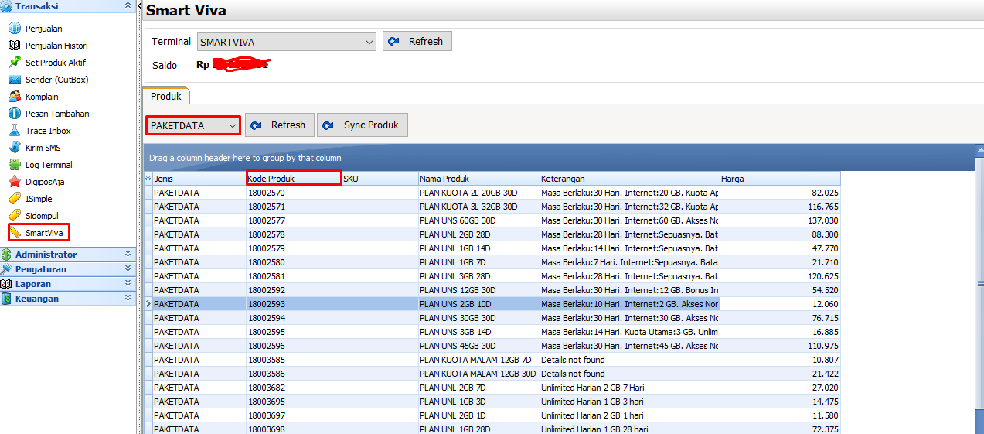
Task: Click Refresh button in Produk tab
Action: coord(280,125)
